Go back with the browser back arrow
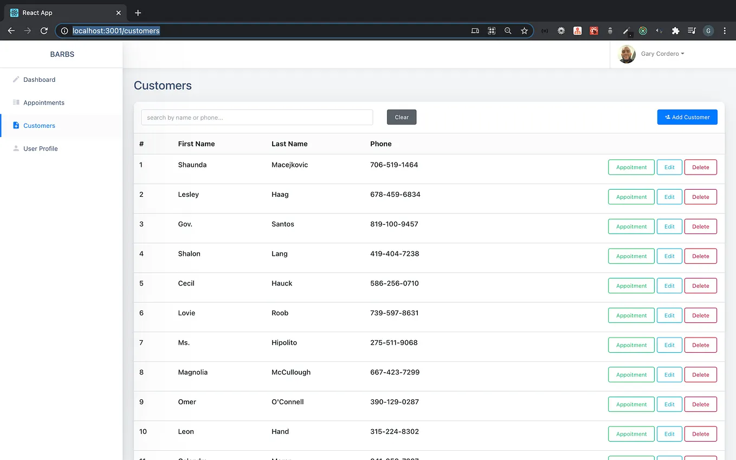 tap(11, 31)
